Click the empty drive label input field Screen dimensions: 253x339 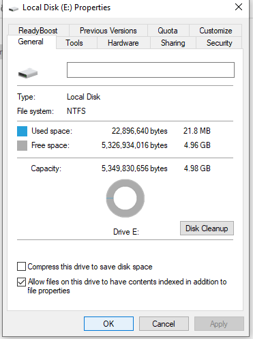(151, 70)
